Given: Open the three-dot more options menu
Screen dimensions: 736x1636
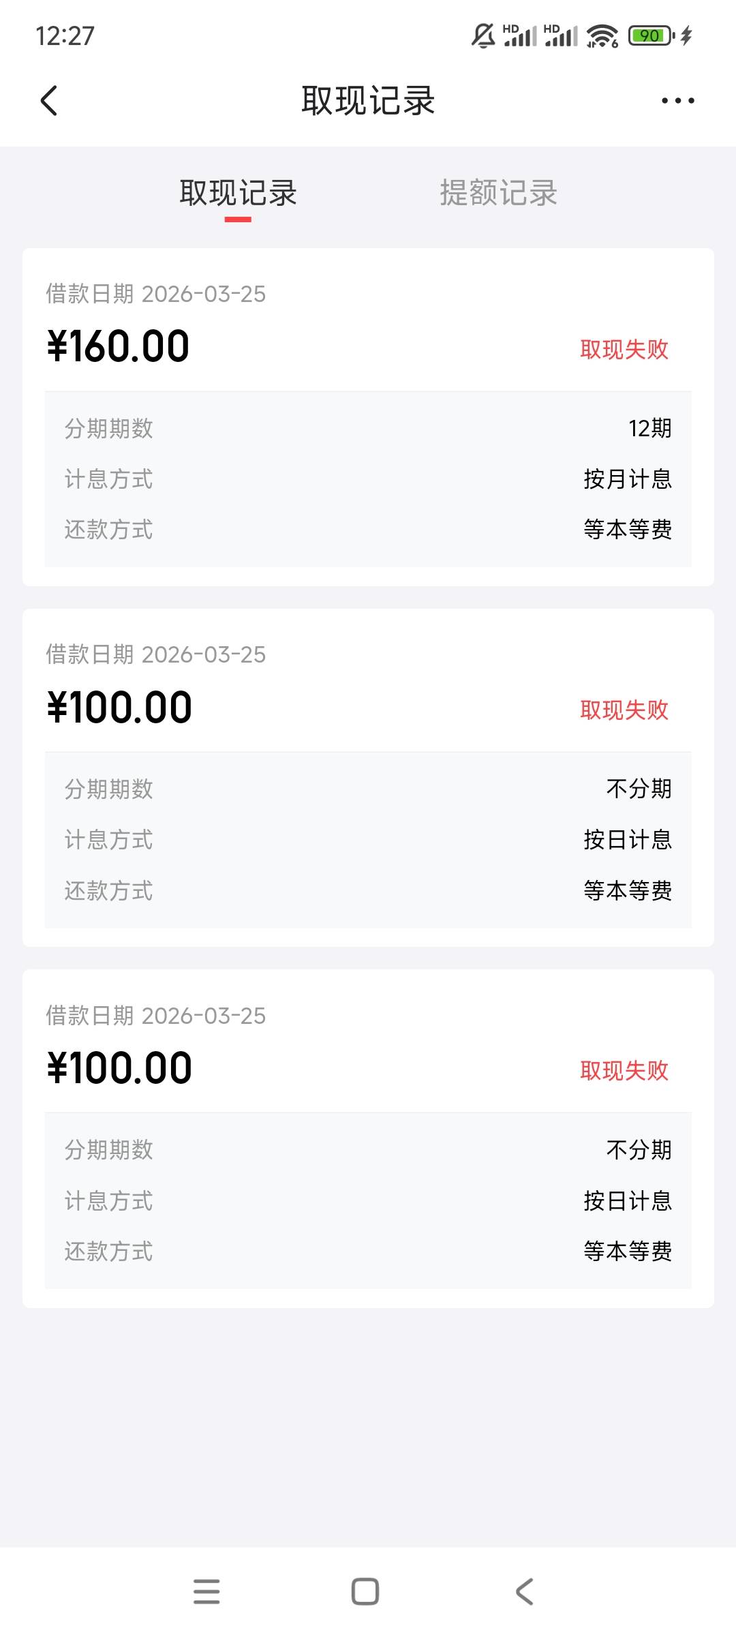Looking at the screenshot, I should (677, 101).
